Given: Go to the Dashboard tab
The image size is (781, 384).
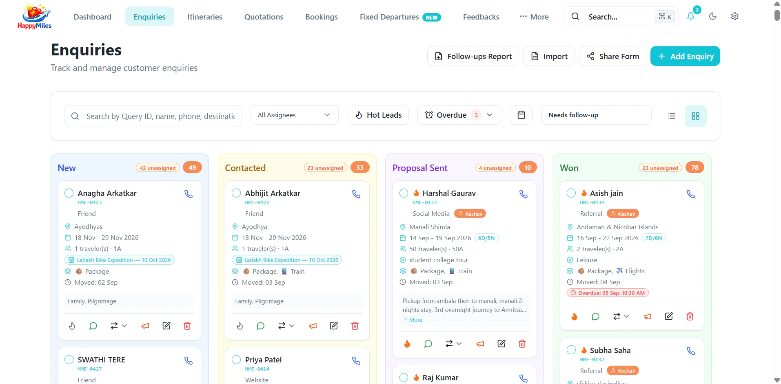Looking at the screenshot, I should point(93,17).
